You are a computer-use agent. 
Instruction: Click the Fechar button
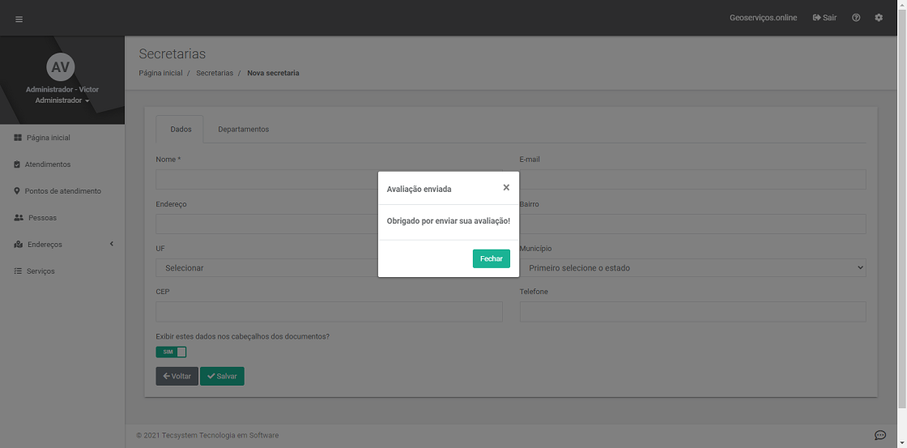click(x=491, y=258)
